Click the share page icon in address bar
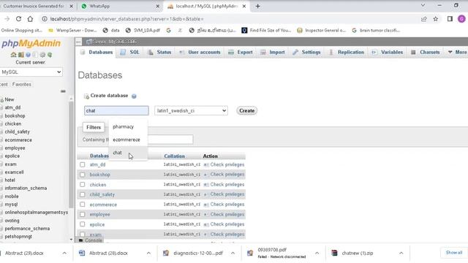 click(424, 19)
